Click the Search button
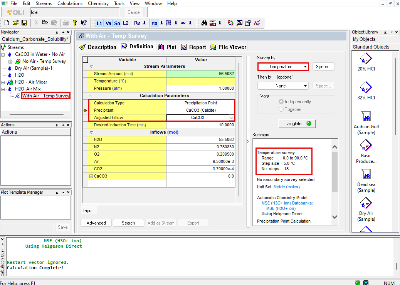 128,223
